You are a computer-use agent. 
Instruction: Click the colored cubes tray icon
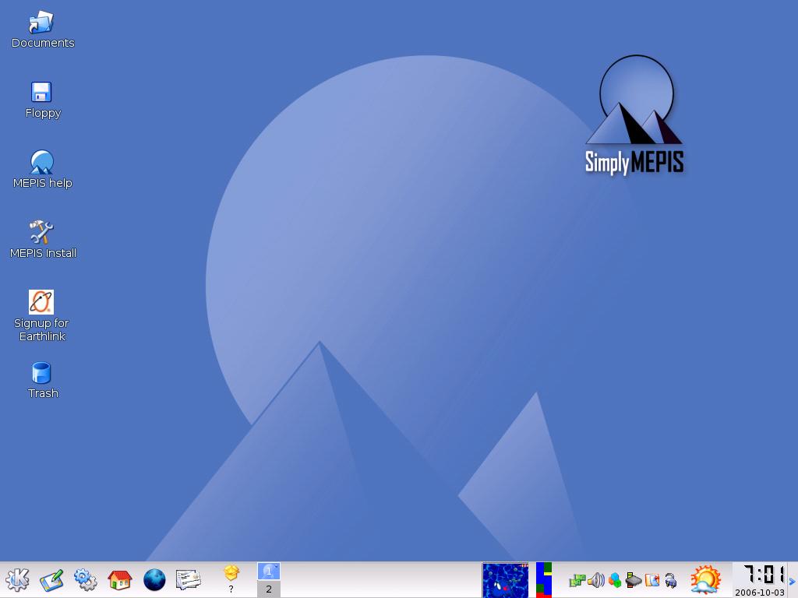pyautogui.click(x=615, y=580)
